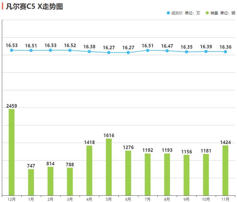Click the 12月 price point 16.53
This screenshot has height=202, width=237.
point(12,50)
